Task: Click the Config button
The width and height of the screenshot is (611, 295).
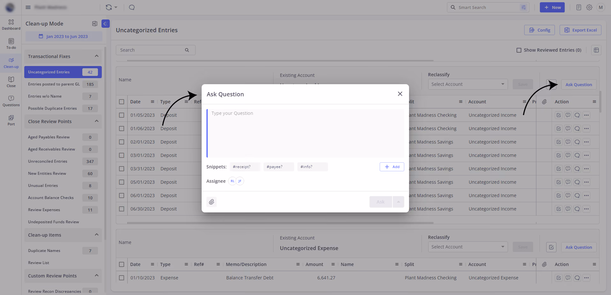Action: 540,30
